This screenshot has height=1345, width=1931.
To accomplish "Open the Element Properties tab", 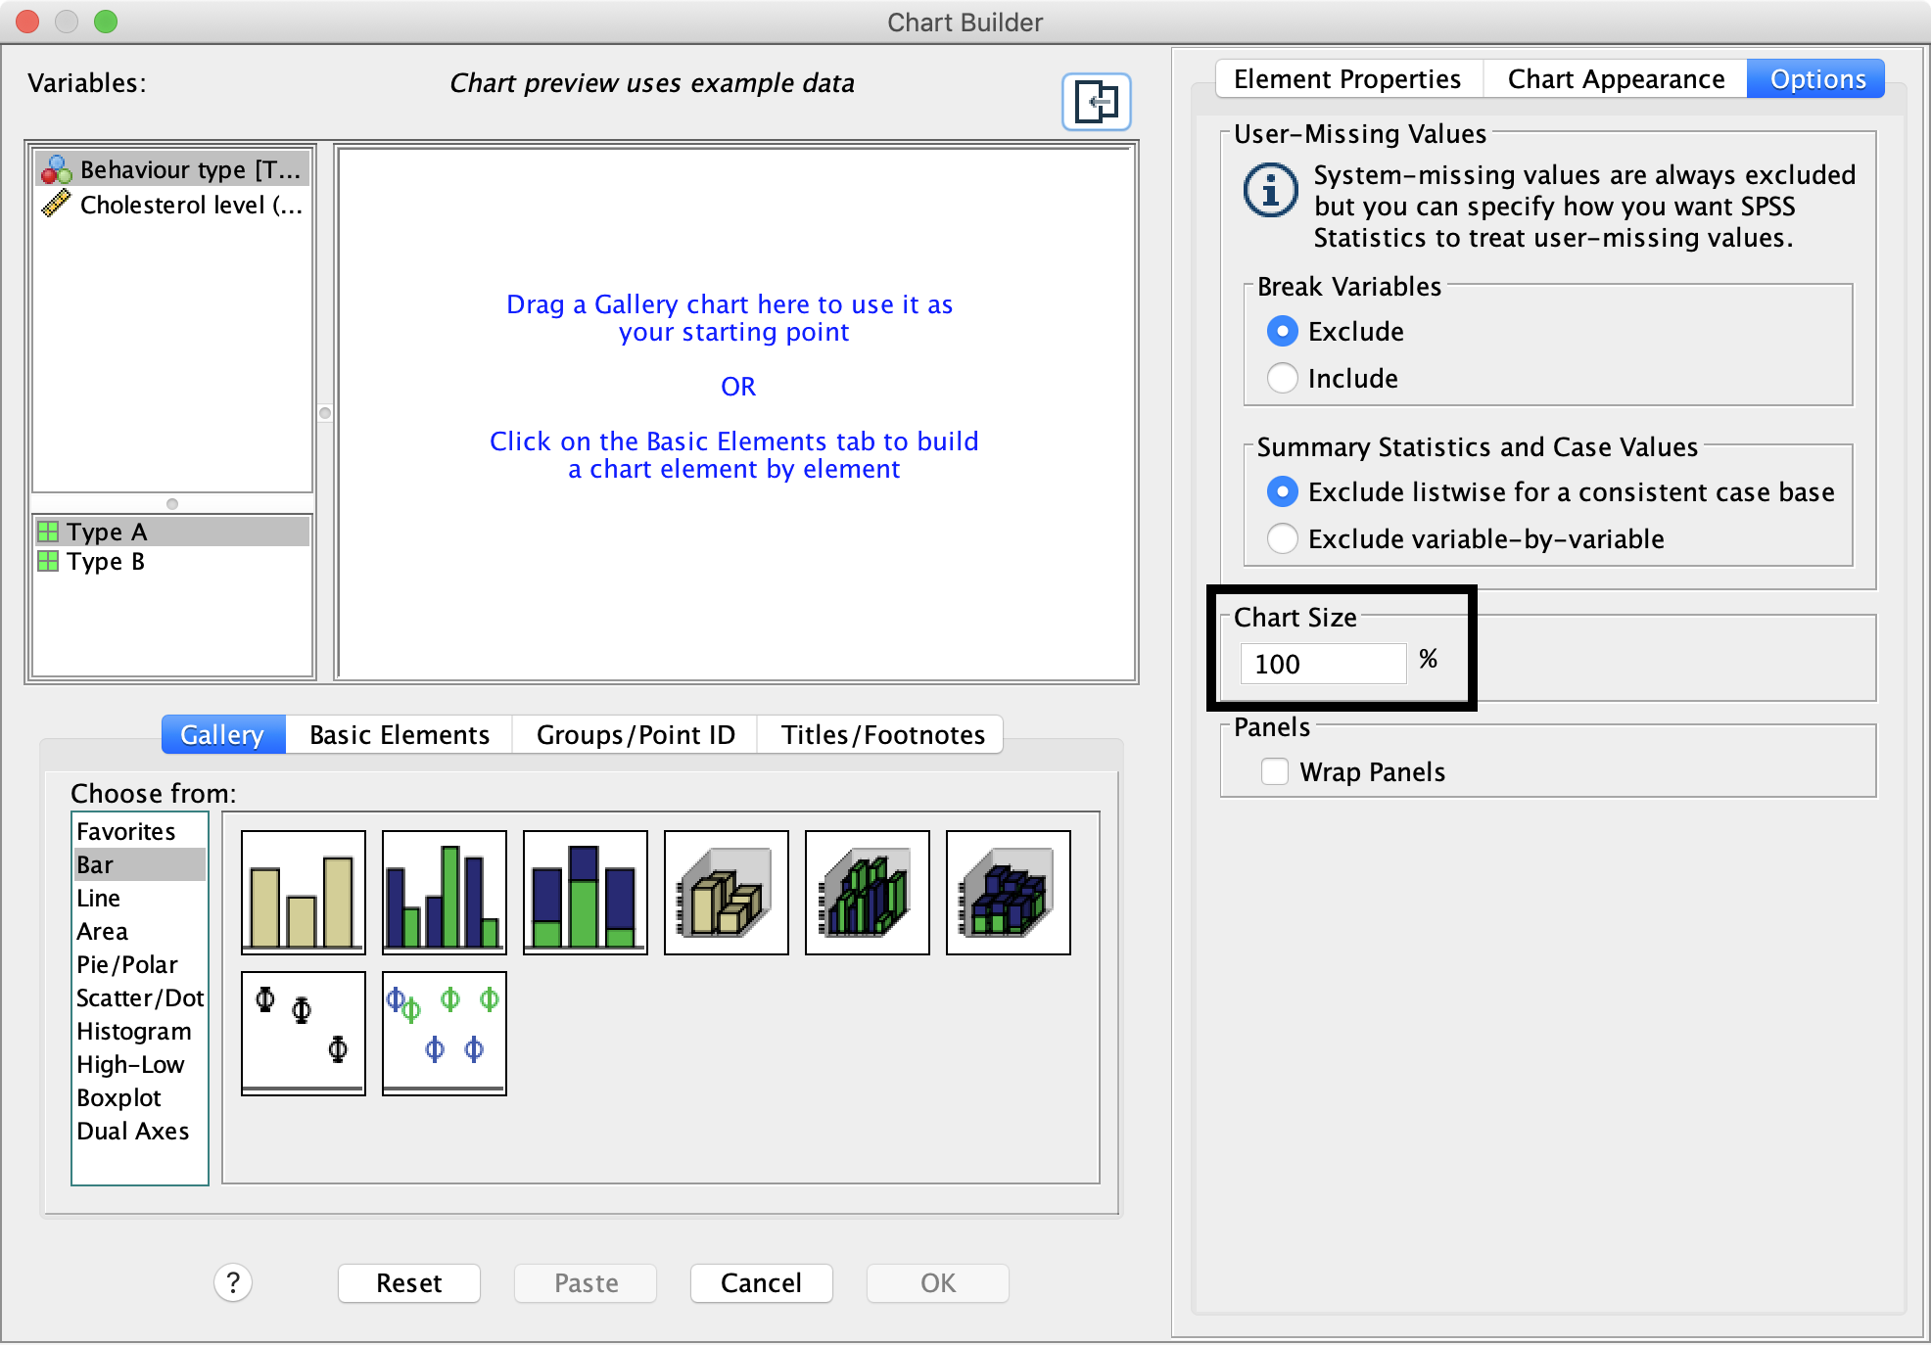I will click(x=1347, y=78).
